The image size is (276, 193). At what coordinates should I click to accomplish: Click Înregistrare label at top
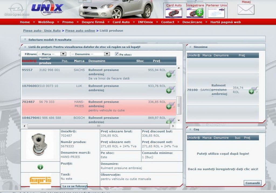[x=195, y=5]
